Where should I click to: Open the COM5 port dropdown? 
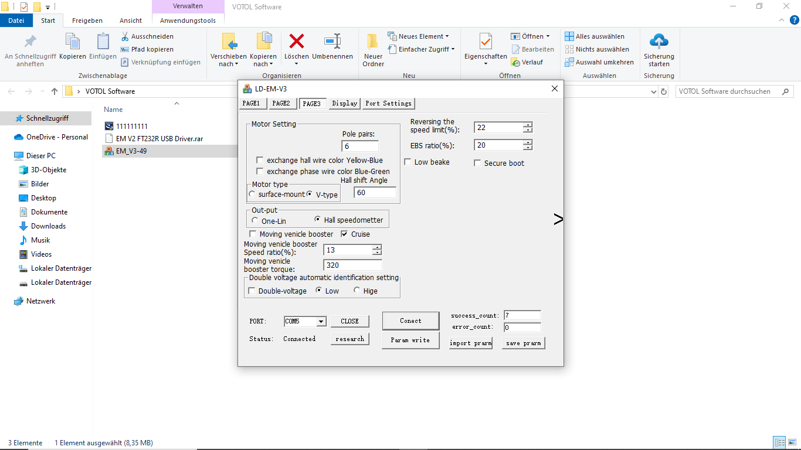click(x=321, y=322)
